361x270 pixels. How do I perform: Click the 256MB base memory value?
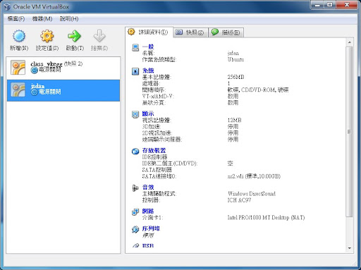pyautogui.click(x=235, y=77)
